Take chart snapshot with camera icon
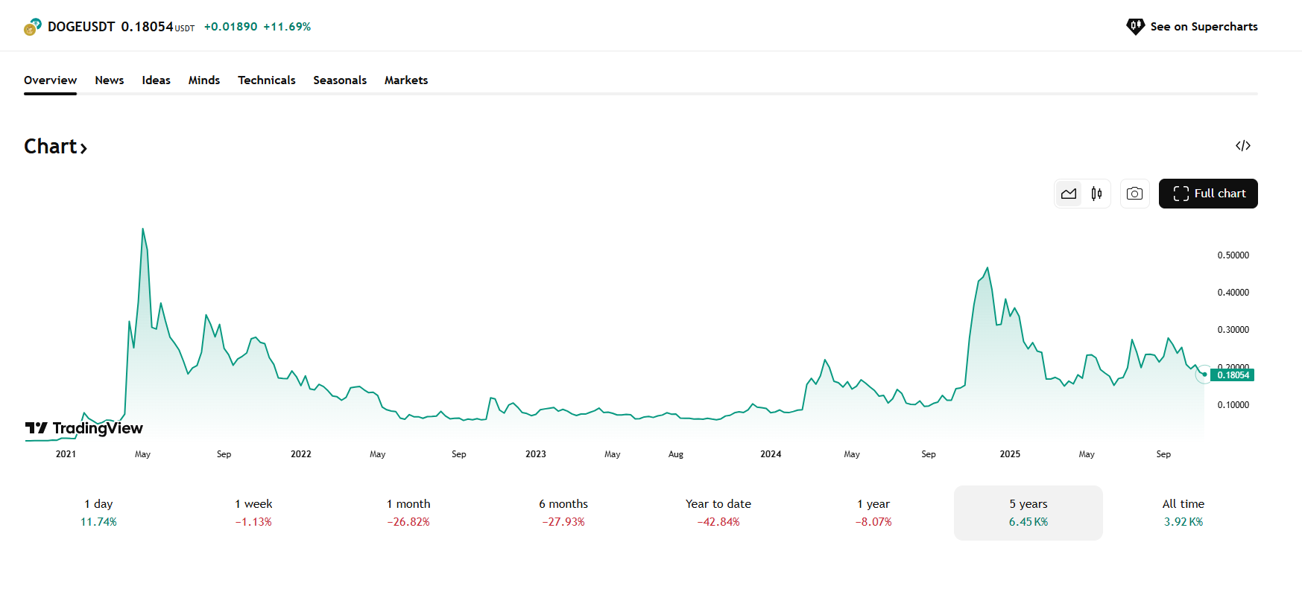This screenshot has height=589, width=1302. tap(1134, 194)
